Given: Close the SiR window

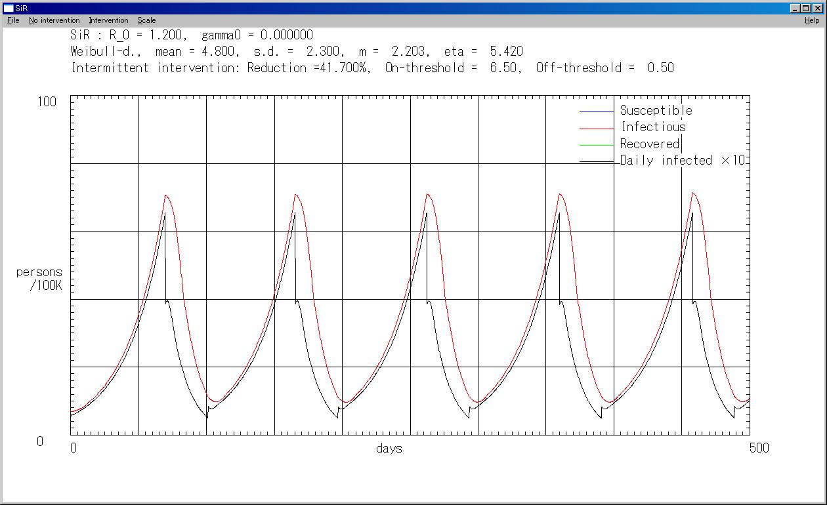Looking at the screenshot, I should (x=818, y=9).
